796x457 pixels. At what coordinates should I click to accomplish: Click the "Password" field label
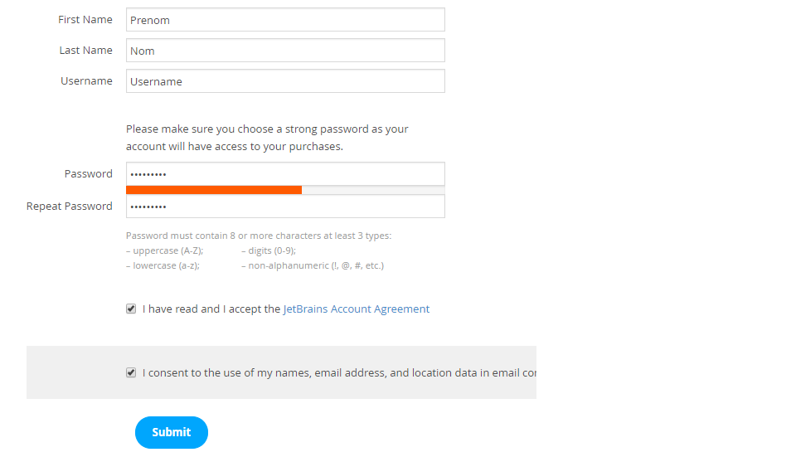point(89,174)
